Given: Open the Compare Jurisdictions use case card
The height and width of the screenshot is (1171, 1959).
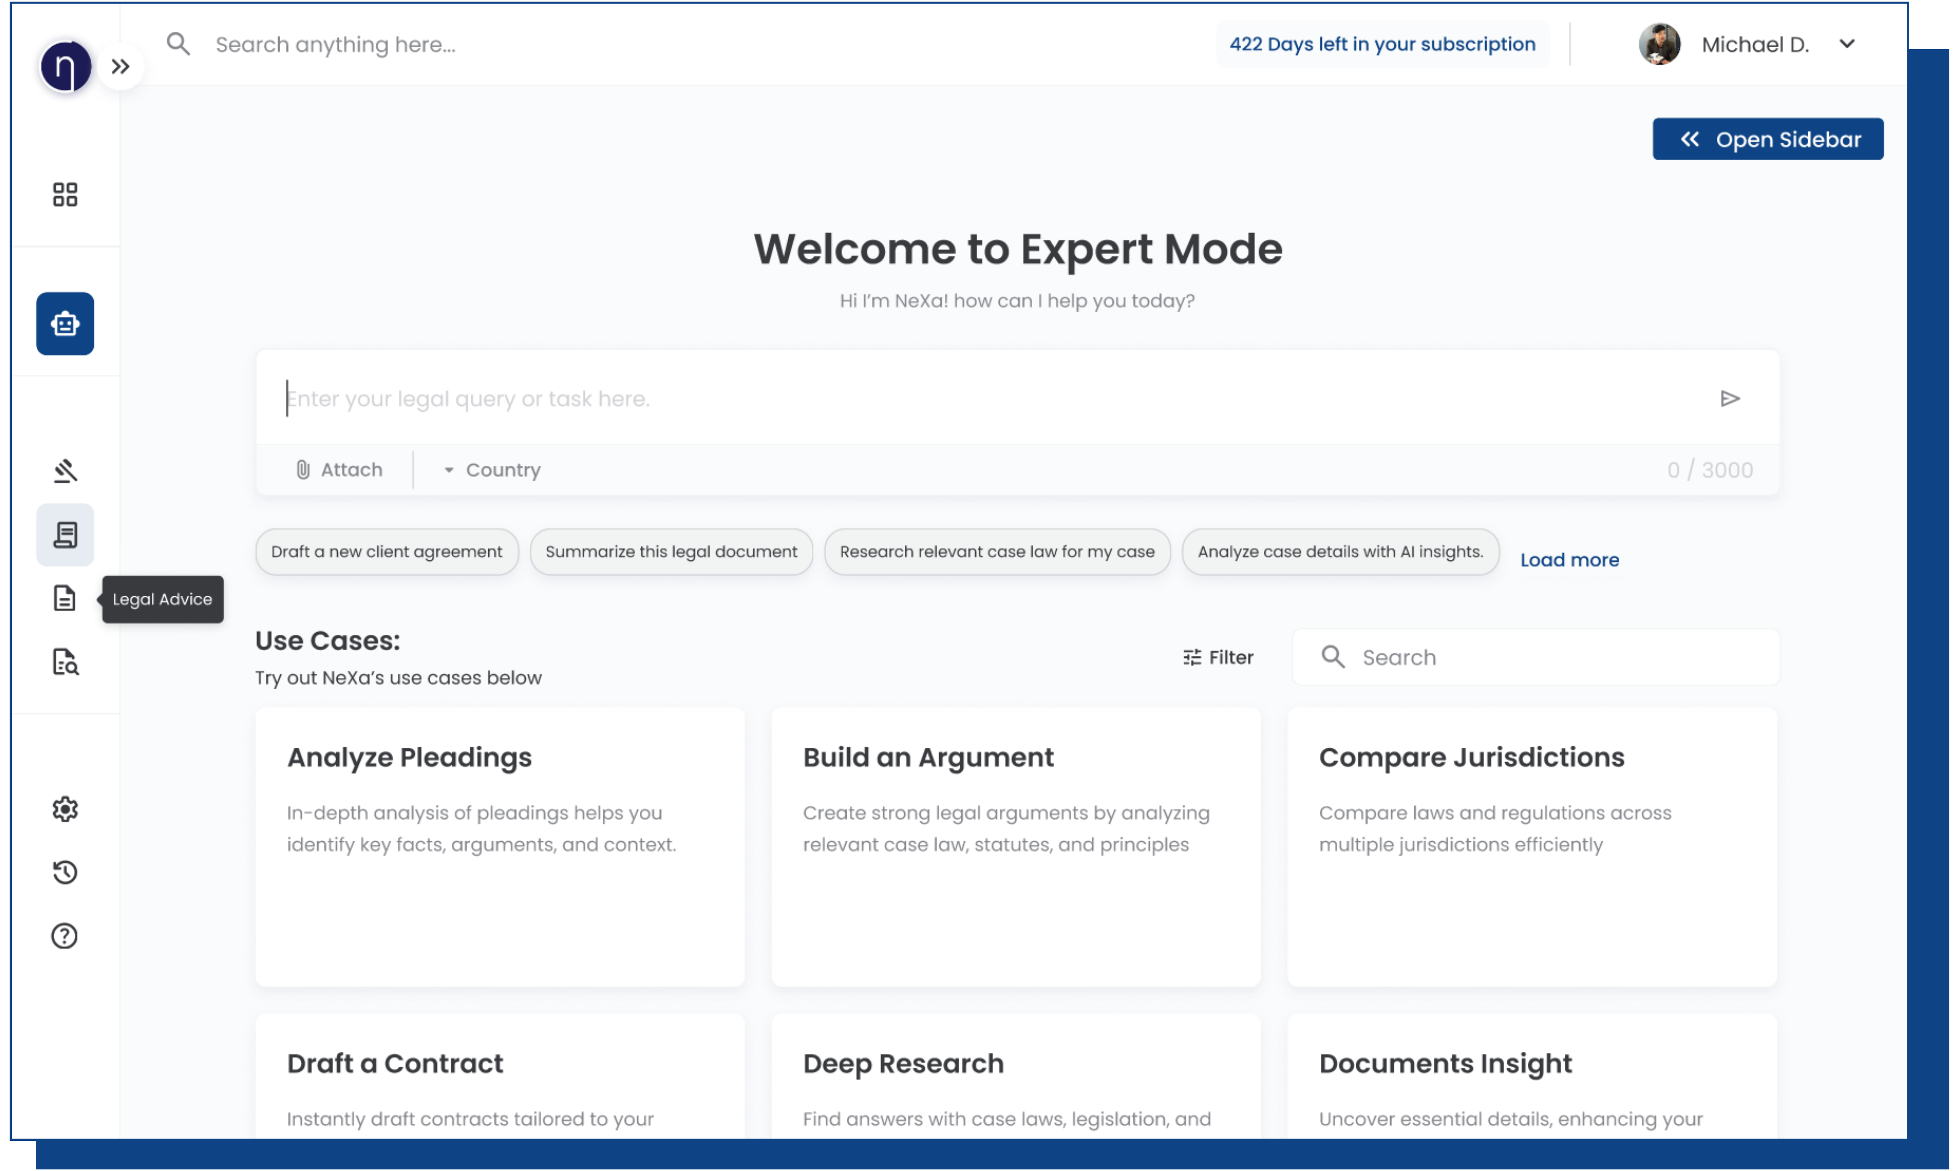Looking at the screenshot, I should [x=1533, y=847].
